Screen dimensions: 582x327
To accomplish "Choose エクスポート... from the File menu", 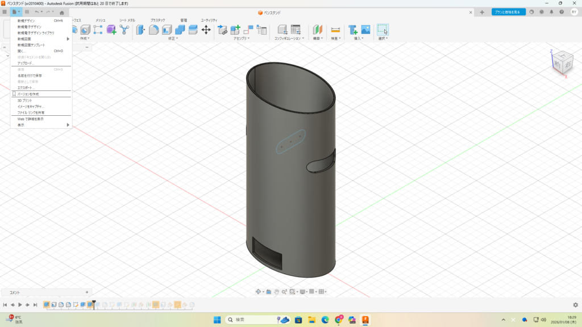I will [x=26, y=87].
